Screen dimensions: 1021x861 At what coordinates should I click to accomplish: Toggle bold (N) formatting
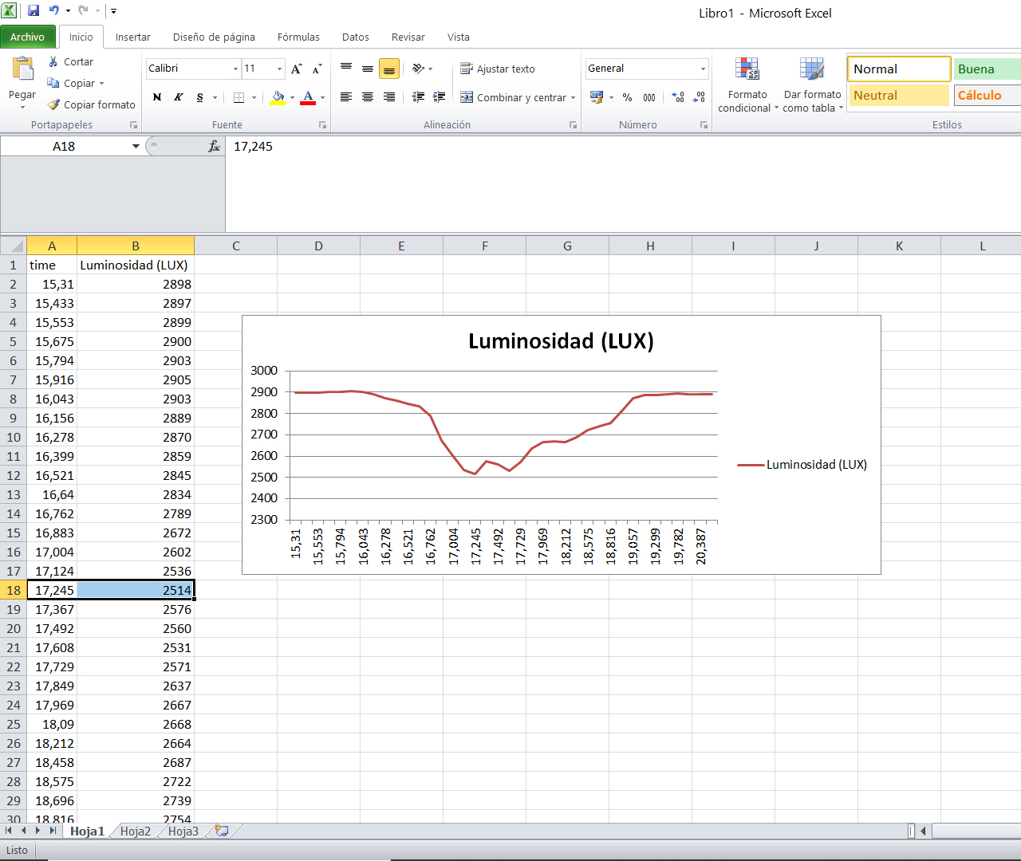pyautogui.click(x=157, y=97)
